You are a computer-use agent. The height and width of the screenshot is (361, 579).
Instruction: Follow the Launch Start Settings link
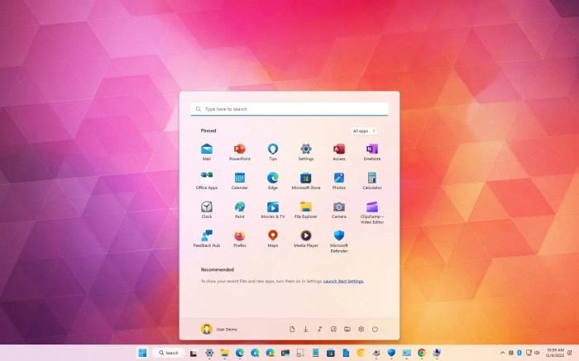[343, 281]
